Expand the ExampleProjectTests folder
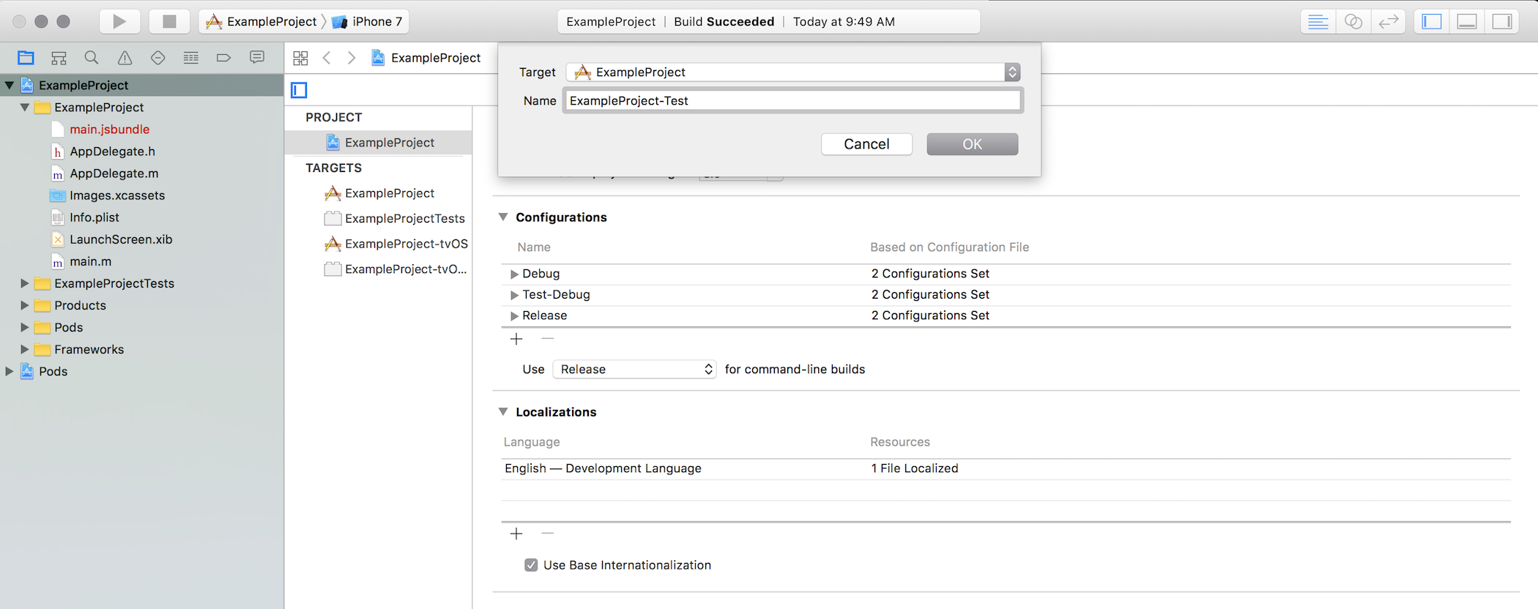Screen dimensions: 1538x609 coord(24,283)
